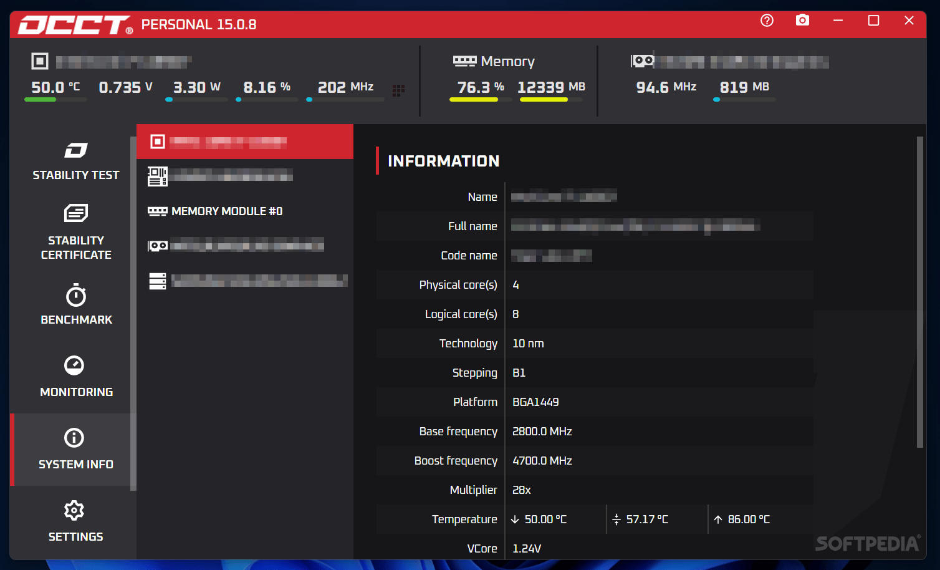The image size is (940, 570).
Task: Click the 3.30 W power reading
Action: pos(197,87)
